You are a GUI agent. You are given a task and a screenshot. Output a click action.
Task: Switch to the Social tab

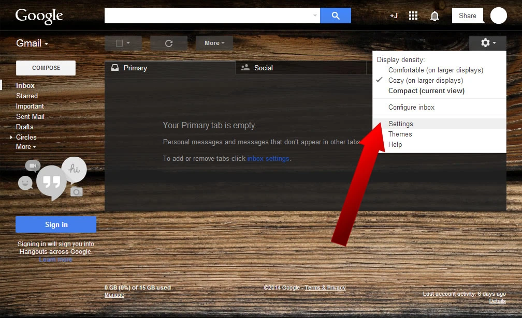tap(263, 68)
